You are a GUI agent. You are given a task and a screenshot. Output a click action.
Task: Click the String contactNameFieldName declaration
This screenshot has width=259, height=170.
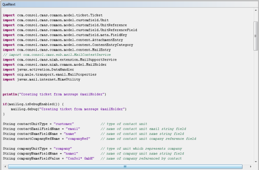click(39, 134)
